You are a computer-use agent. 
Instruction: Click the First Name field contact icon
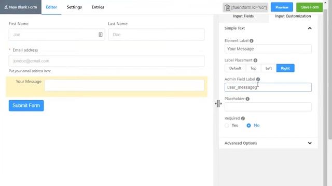click(101, 35)
